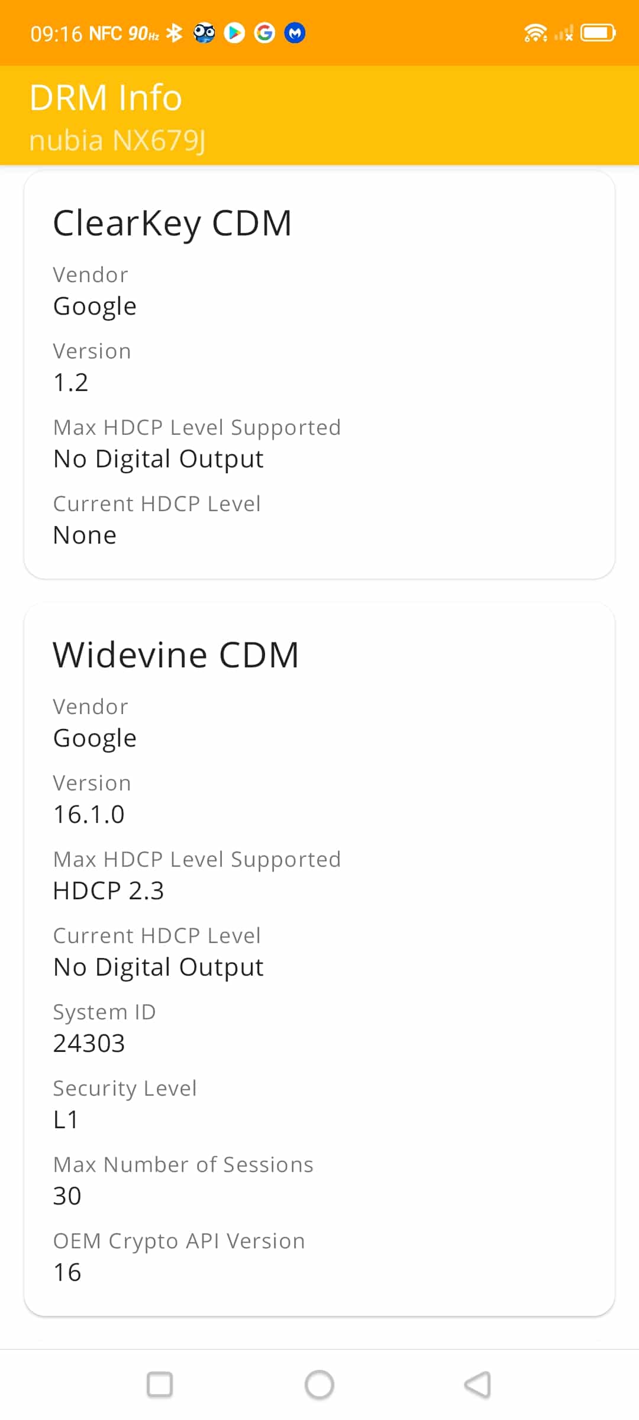Tap the Widevine version 16.1.0 value
The image size is (639, 1420).
[x=89, y=815]
